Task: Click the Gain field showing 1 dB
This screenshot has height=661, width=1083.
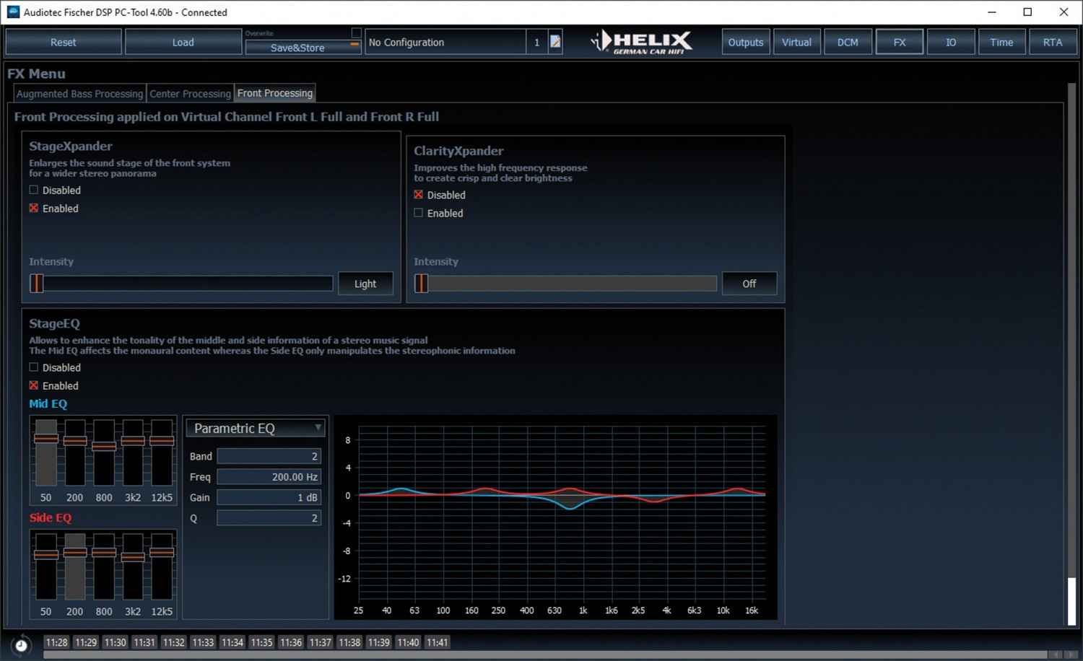Action: point(269,497)
